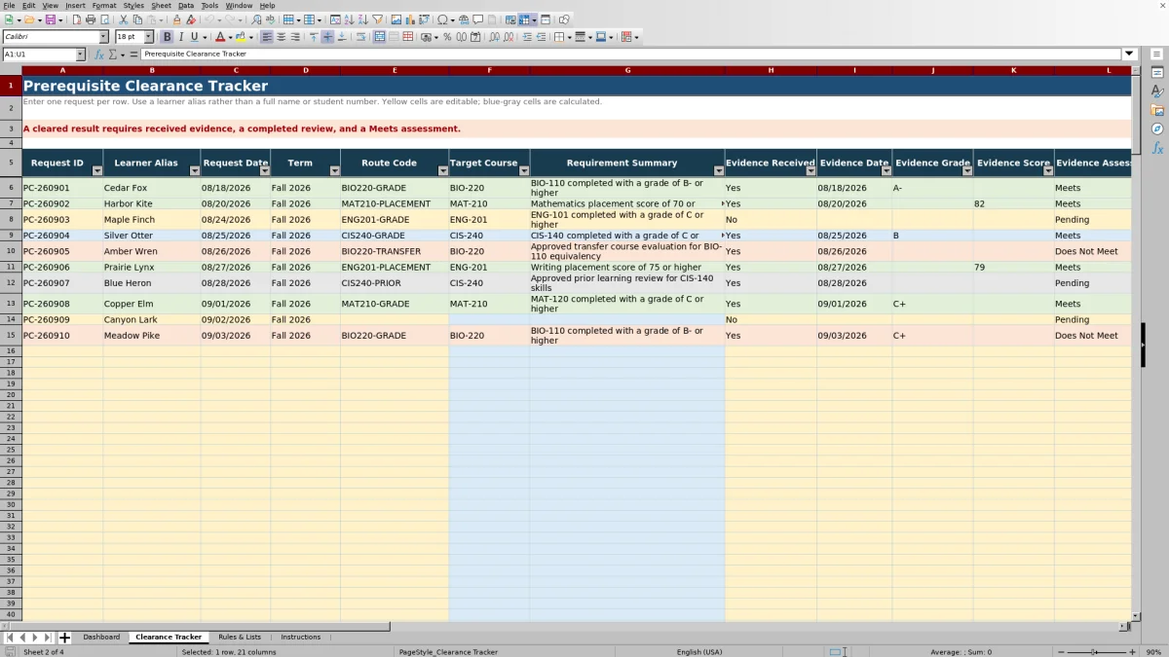
Task: Open the Format menu
Action: click(x=104, y=5)
